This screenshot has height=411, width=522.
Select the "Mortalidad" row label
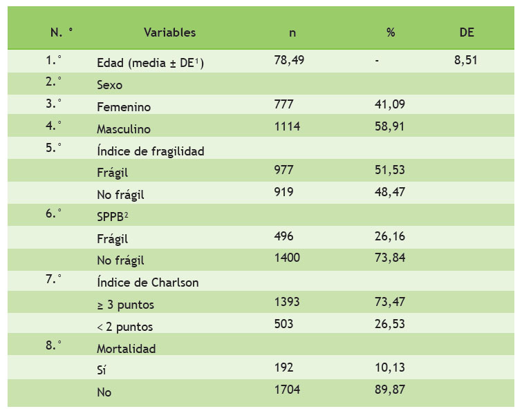[127, 349]
